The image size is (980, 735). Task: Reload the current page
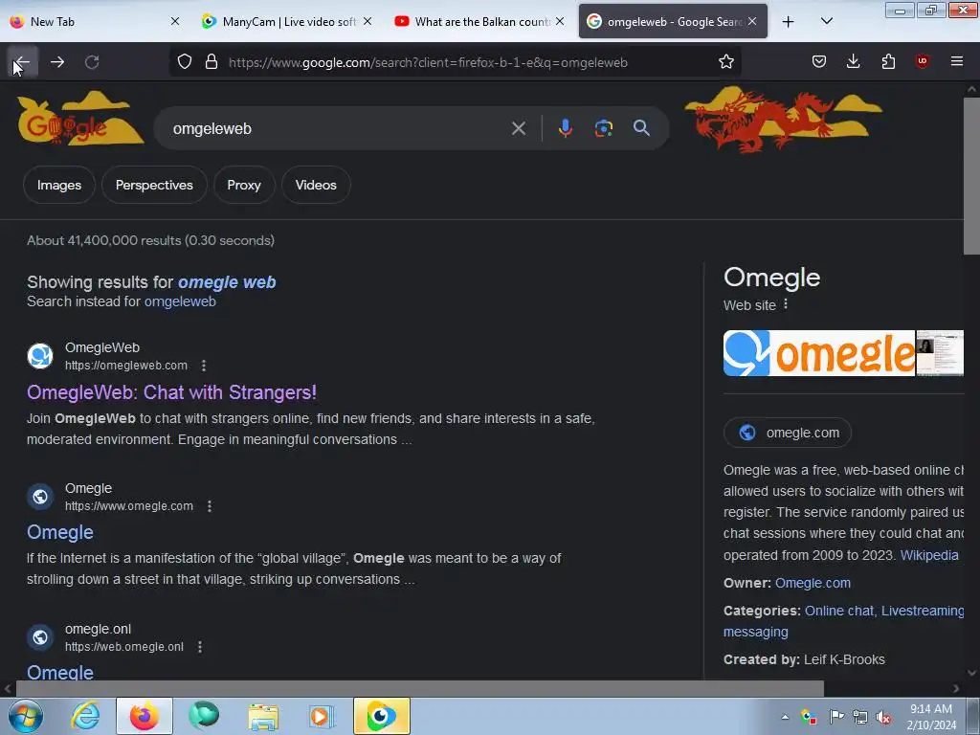point(92,62)
